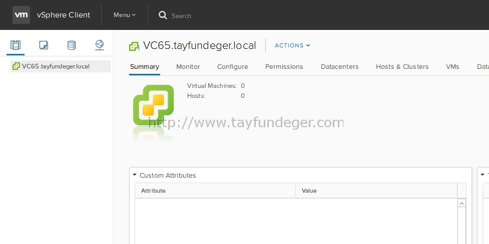Image resolution: width=489 pixels, height=244 pixels.
Task: Select VC65.tayfundeger.local in the inventory tree
Action: coord(61,66)
